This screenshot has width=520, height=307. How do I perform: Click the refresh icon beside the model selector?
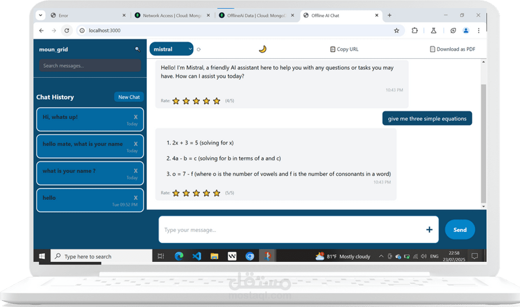pyautogui.click(x=199, y=49)
